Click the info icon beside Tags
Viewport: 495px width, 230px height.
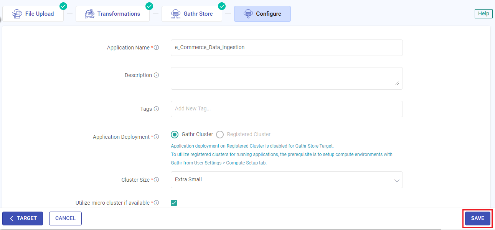[156, 109]
